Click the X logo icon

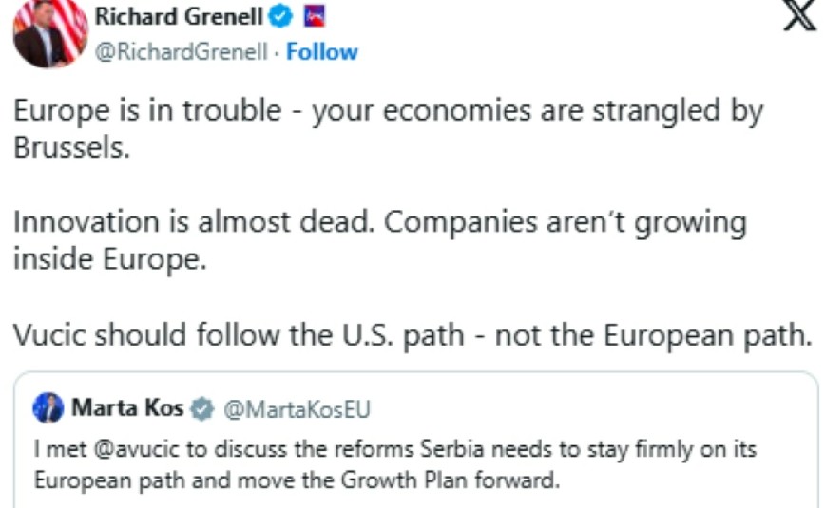point(799,19)
